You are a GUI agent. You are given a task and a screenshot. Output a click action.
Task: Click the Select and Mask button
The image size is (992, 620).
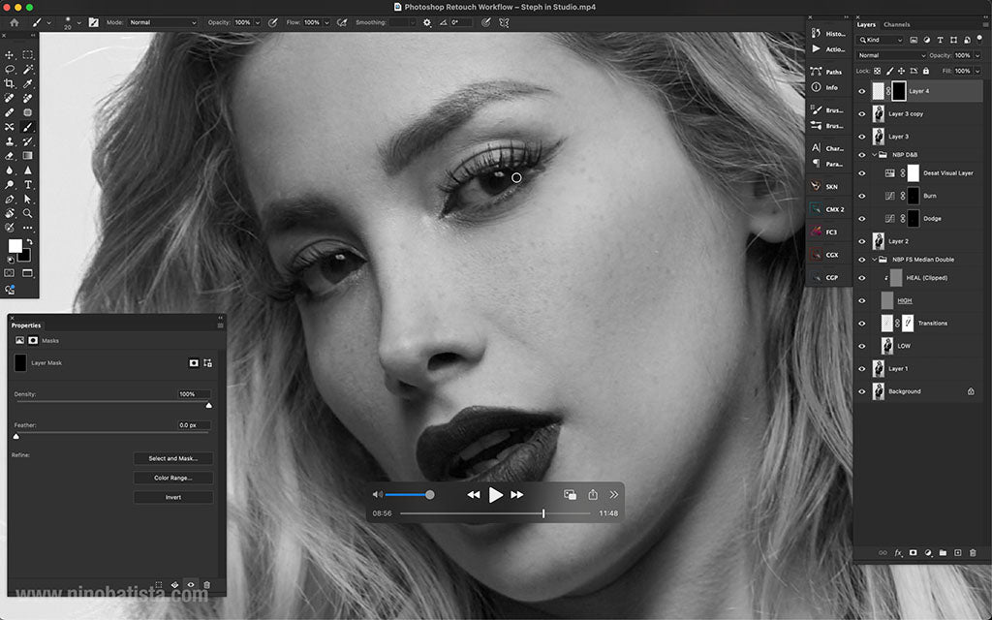point(172,457)
